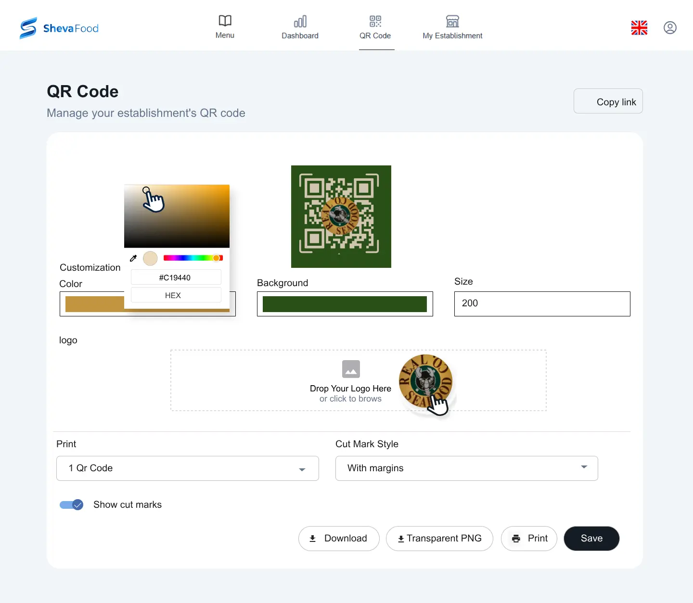Click the Copy link button
This screenshot has height=603, width=693.
(608, 101)
